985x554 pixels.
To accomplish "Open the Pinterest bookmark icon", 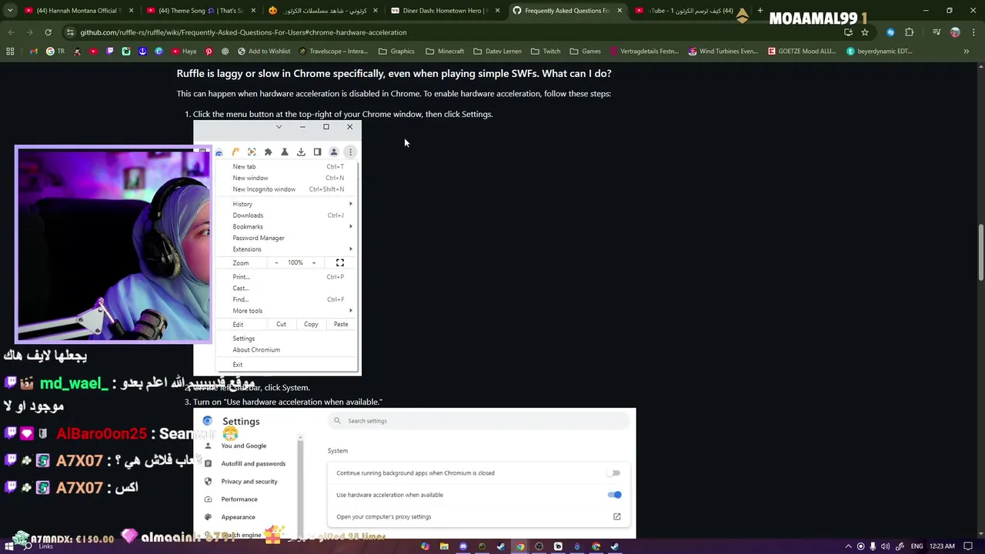I will tap(209, 52).
